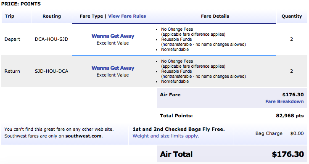Click the Fare Details column header
Viewport: 309px width, 164px height.
click(215, 16)
